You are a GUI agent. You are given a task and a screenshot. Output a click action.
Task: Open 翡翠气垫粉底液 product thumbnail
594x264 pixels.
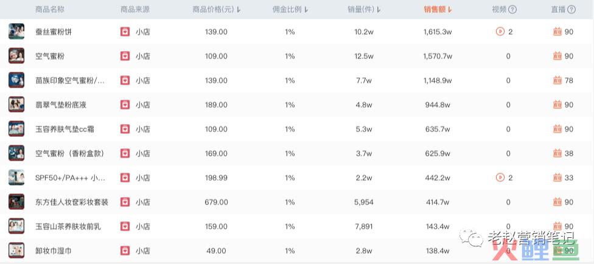tap(16, 104)
